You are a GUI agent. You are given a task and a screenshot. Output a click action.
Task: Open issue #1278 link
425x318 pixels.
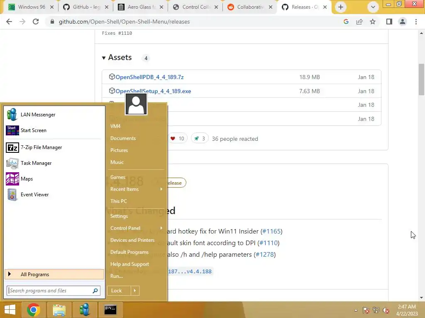[264, 255]
